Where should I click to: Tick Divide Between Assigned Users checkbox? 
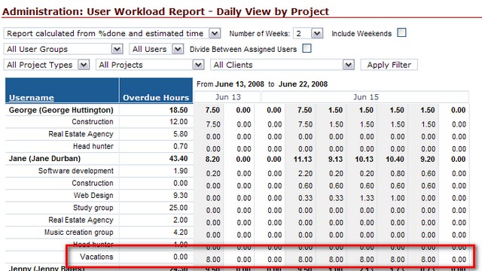click(x=307, y=48)
